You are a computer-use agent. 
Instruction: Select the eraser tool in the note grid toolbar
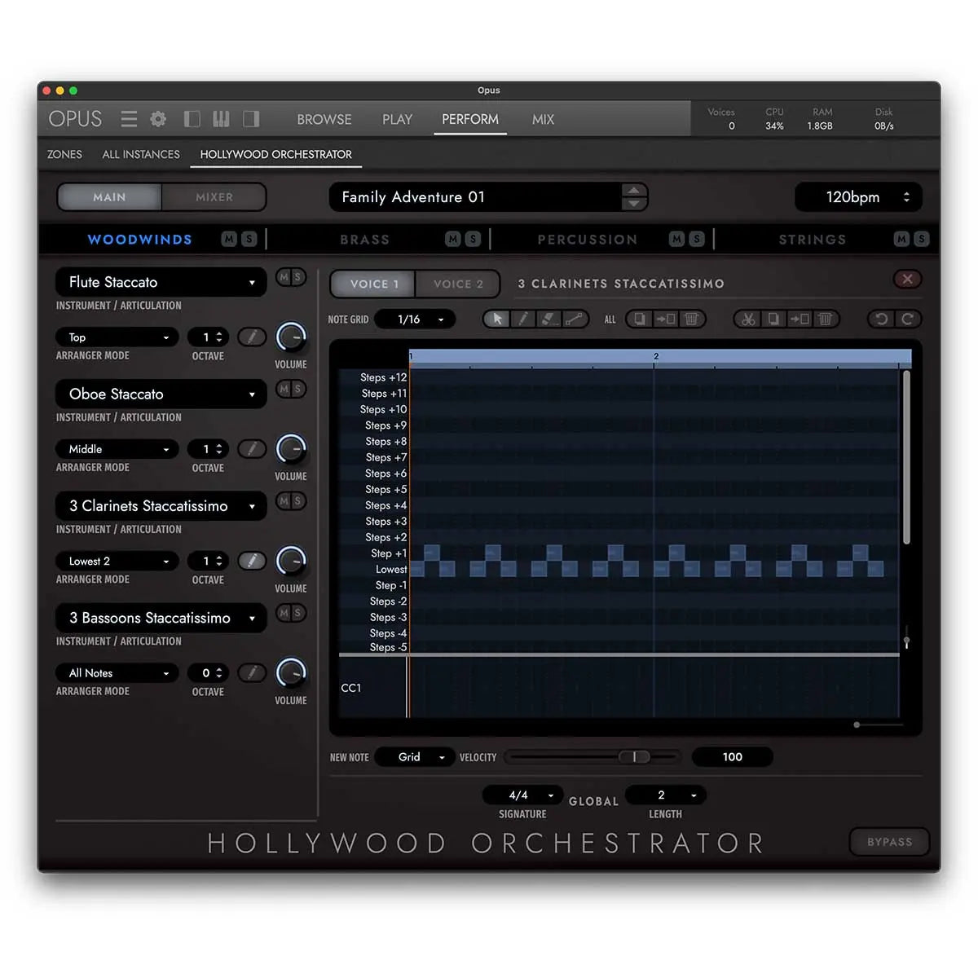tap(548, 319)
